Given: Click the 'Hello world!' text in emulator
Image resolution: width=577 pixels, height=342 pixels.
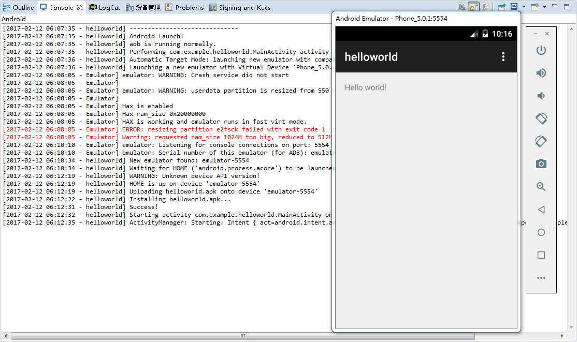Looking at the screenshot, I should click(365, 87).
